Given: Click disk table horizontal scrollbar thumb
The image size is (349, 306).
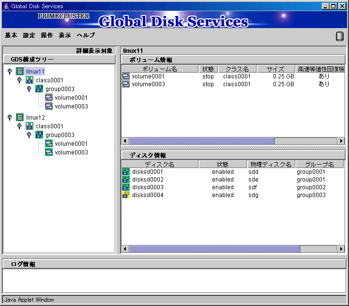Looking at the screenshot, I should [214, 249].
